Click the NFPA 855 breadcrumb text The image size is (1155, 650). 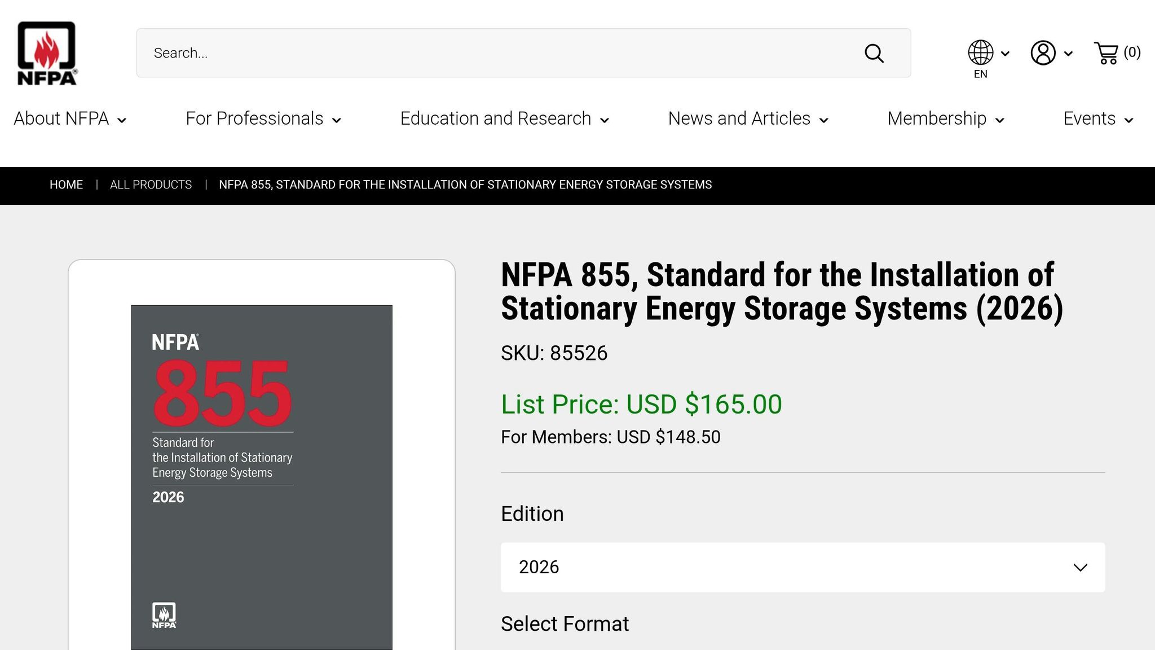[465, 185]
